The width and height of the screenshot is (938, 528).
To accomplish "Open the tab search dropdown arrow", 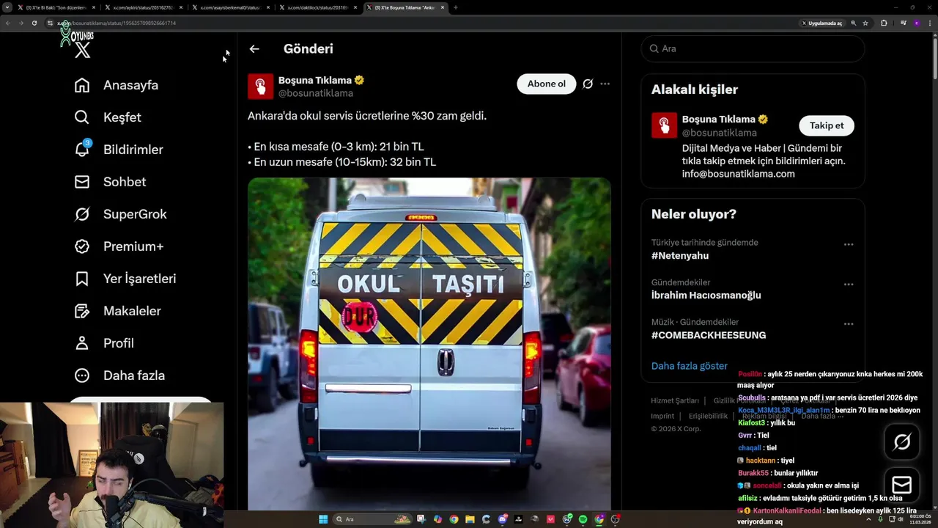I will click(7, 7).
